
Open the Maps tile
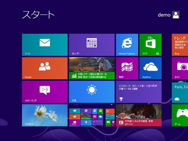click(x=127, y=68)
